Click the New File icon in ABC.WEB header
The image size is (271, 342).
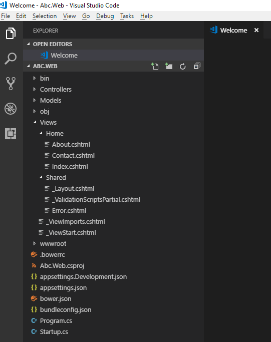point(155,66)
